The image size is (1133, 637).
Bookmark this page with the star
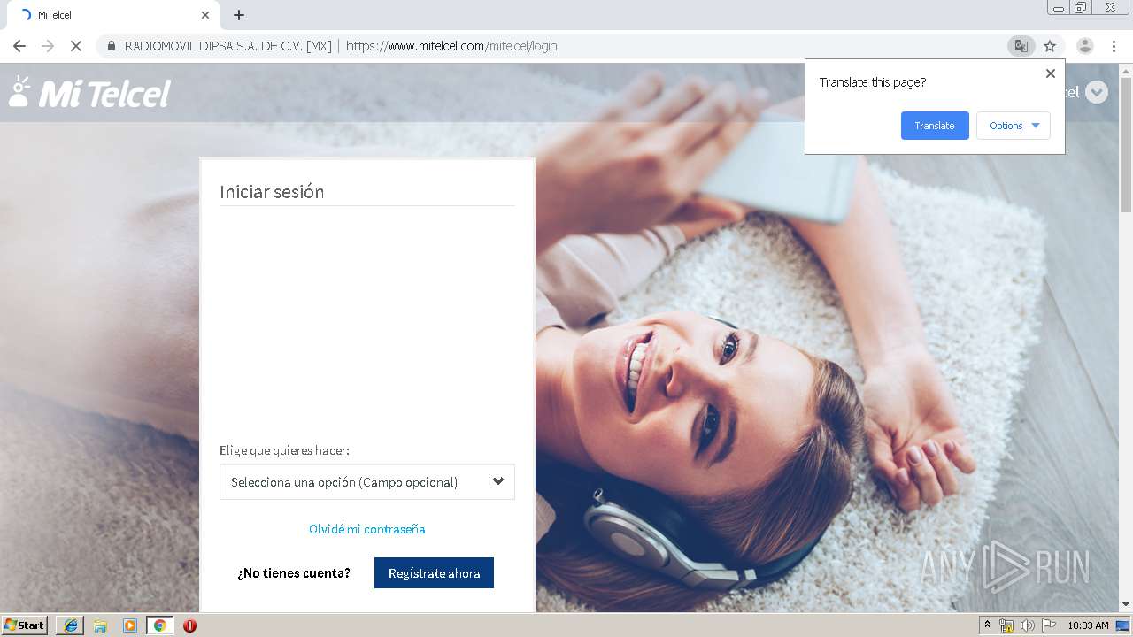(1050, 46)
